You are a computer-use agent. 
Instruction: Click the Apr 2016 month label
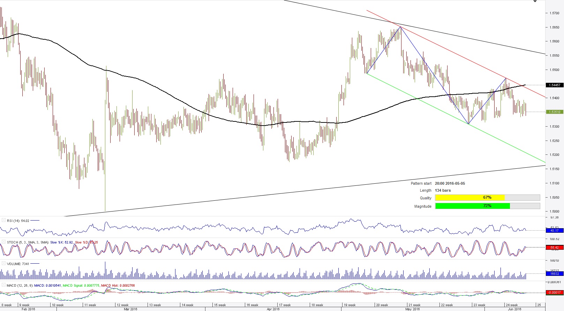(x=273, y=309)
